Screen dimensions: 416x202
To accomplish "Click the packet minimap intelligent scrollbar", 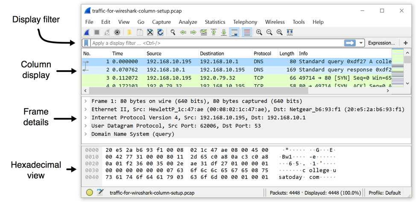I will [398, 68].
